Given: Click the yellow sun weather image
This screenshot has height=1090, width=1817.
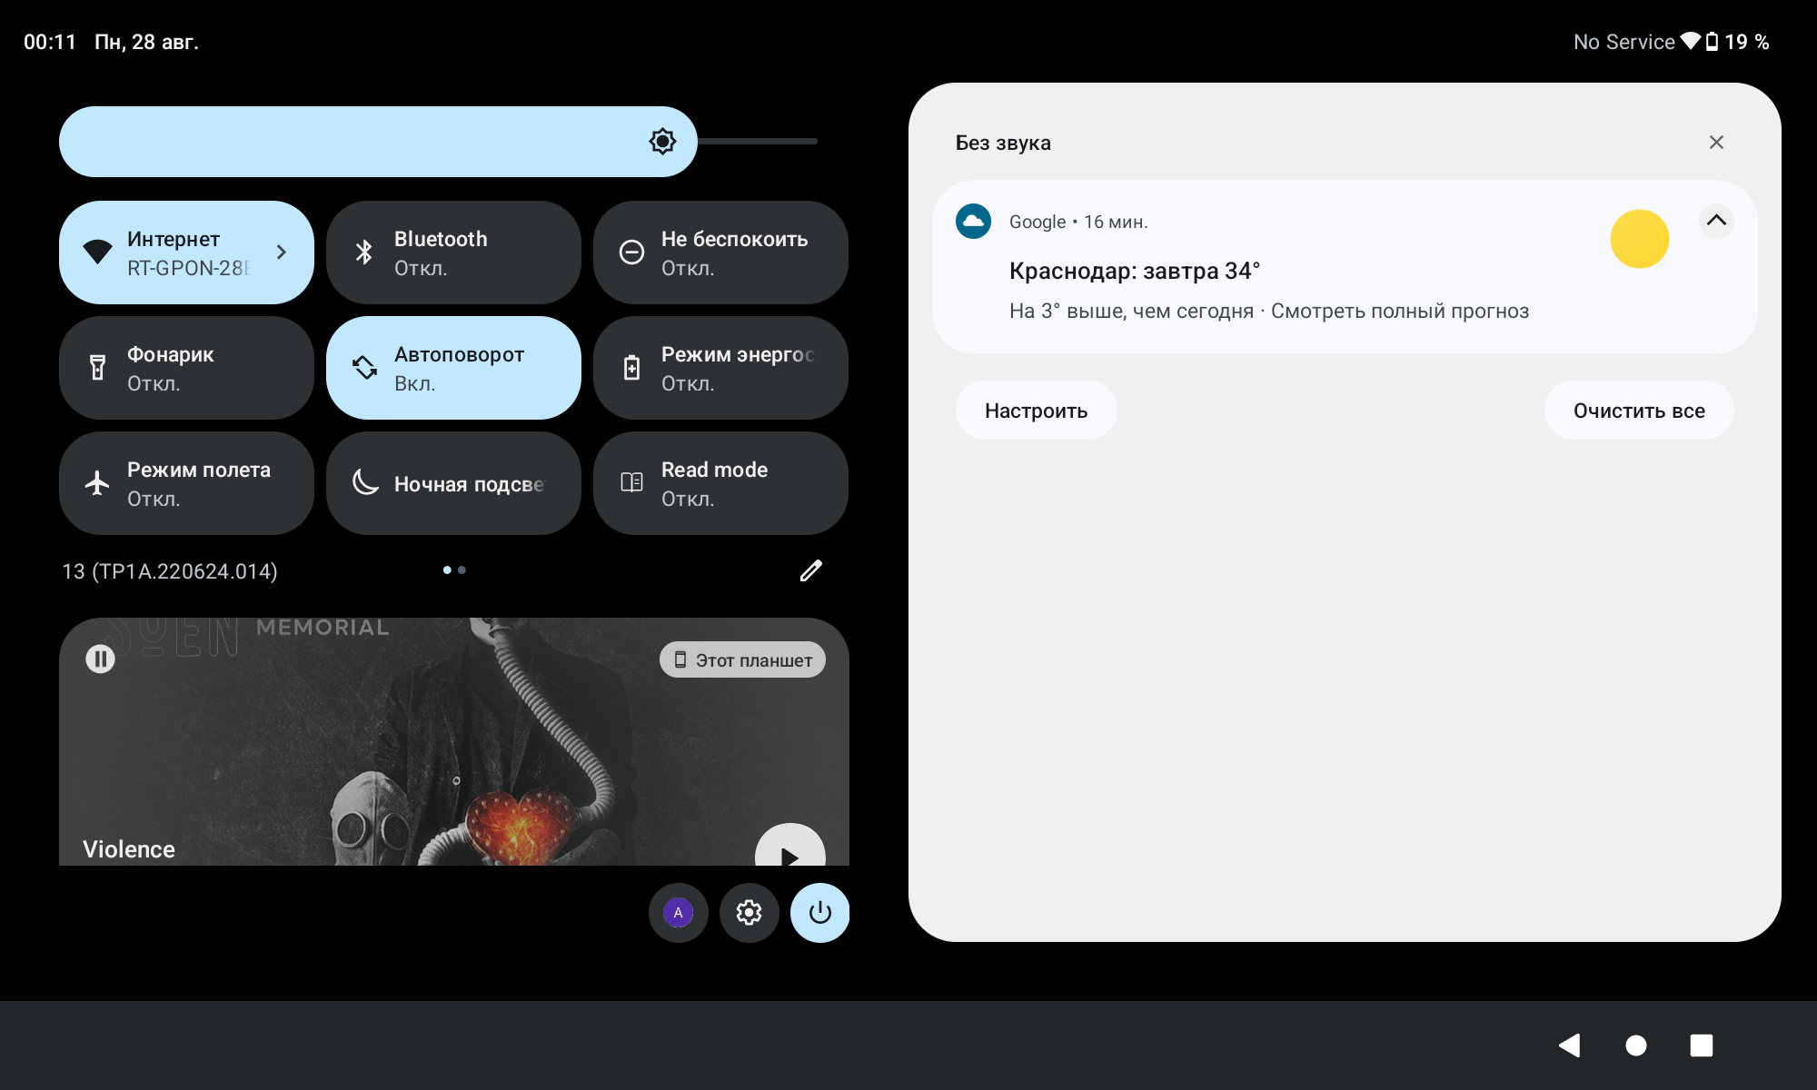Looking at the screenshot, I should point(1640,239).
